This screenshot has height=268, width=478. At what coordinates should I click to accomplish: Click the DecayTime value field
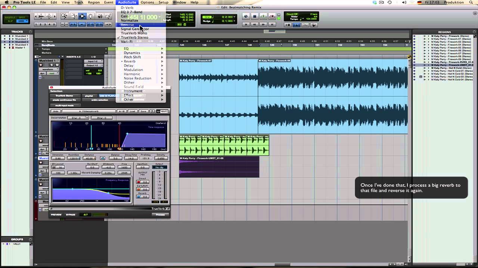(131, 158)
